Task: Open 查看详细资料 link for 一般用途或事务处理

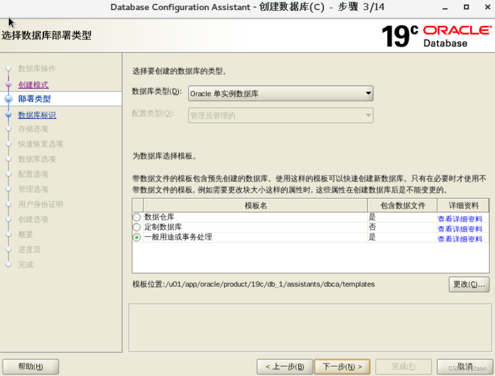Action: (460, 239)
